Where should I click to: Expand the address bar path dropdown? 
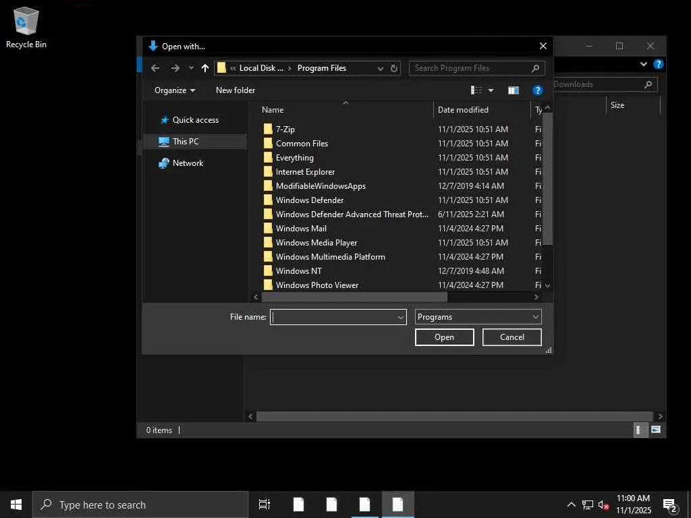click(381, 68)
